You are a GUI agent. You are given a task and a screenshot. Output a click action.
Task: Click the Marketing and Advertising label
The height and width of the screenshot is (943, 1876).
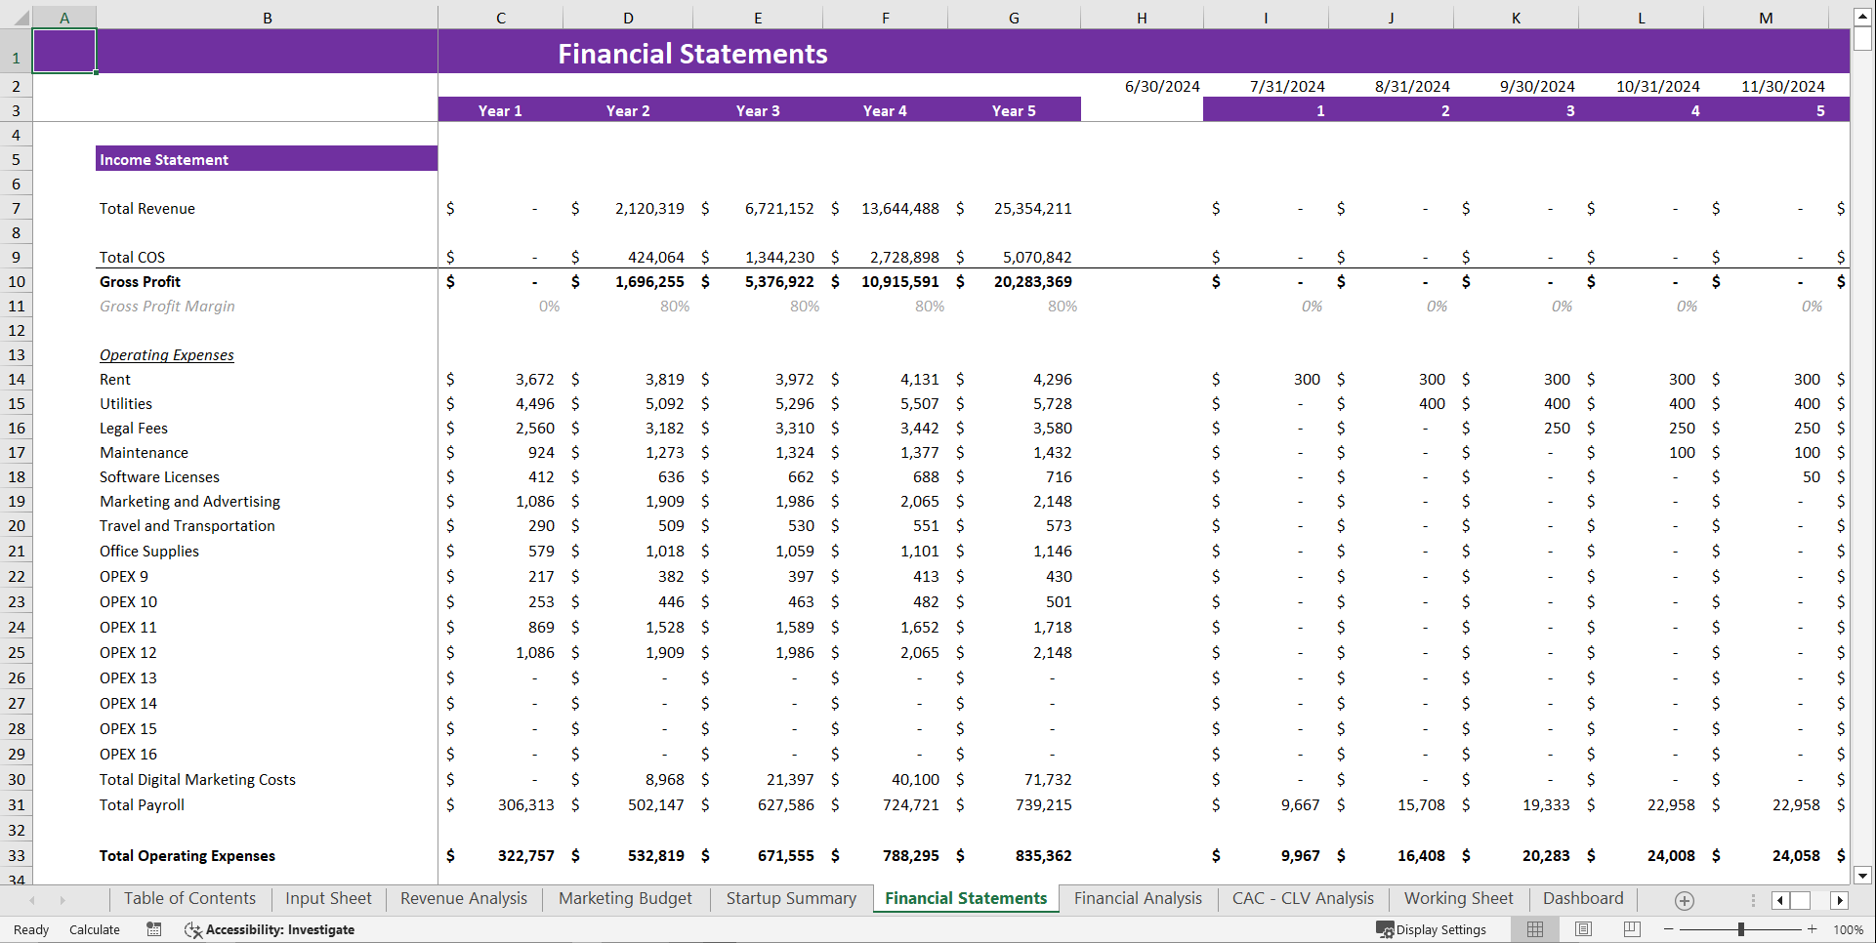(x=189, y=501)
